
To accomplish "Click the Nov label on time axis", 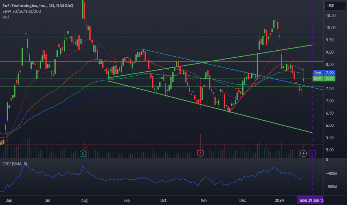I will (x=204, y=201).
